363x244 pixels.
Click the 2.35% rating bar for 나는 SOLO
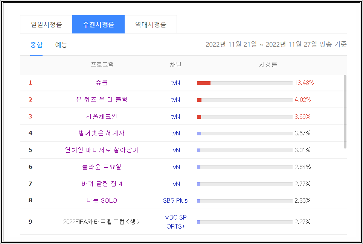pyautogui.click(x=245, y=201)
